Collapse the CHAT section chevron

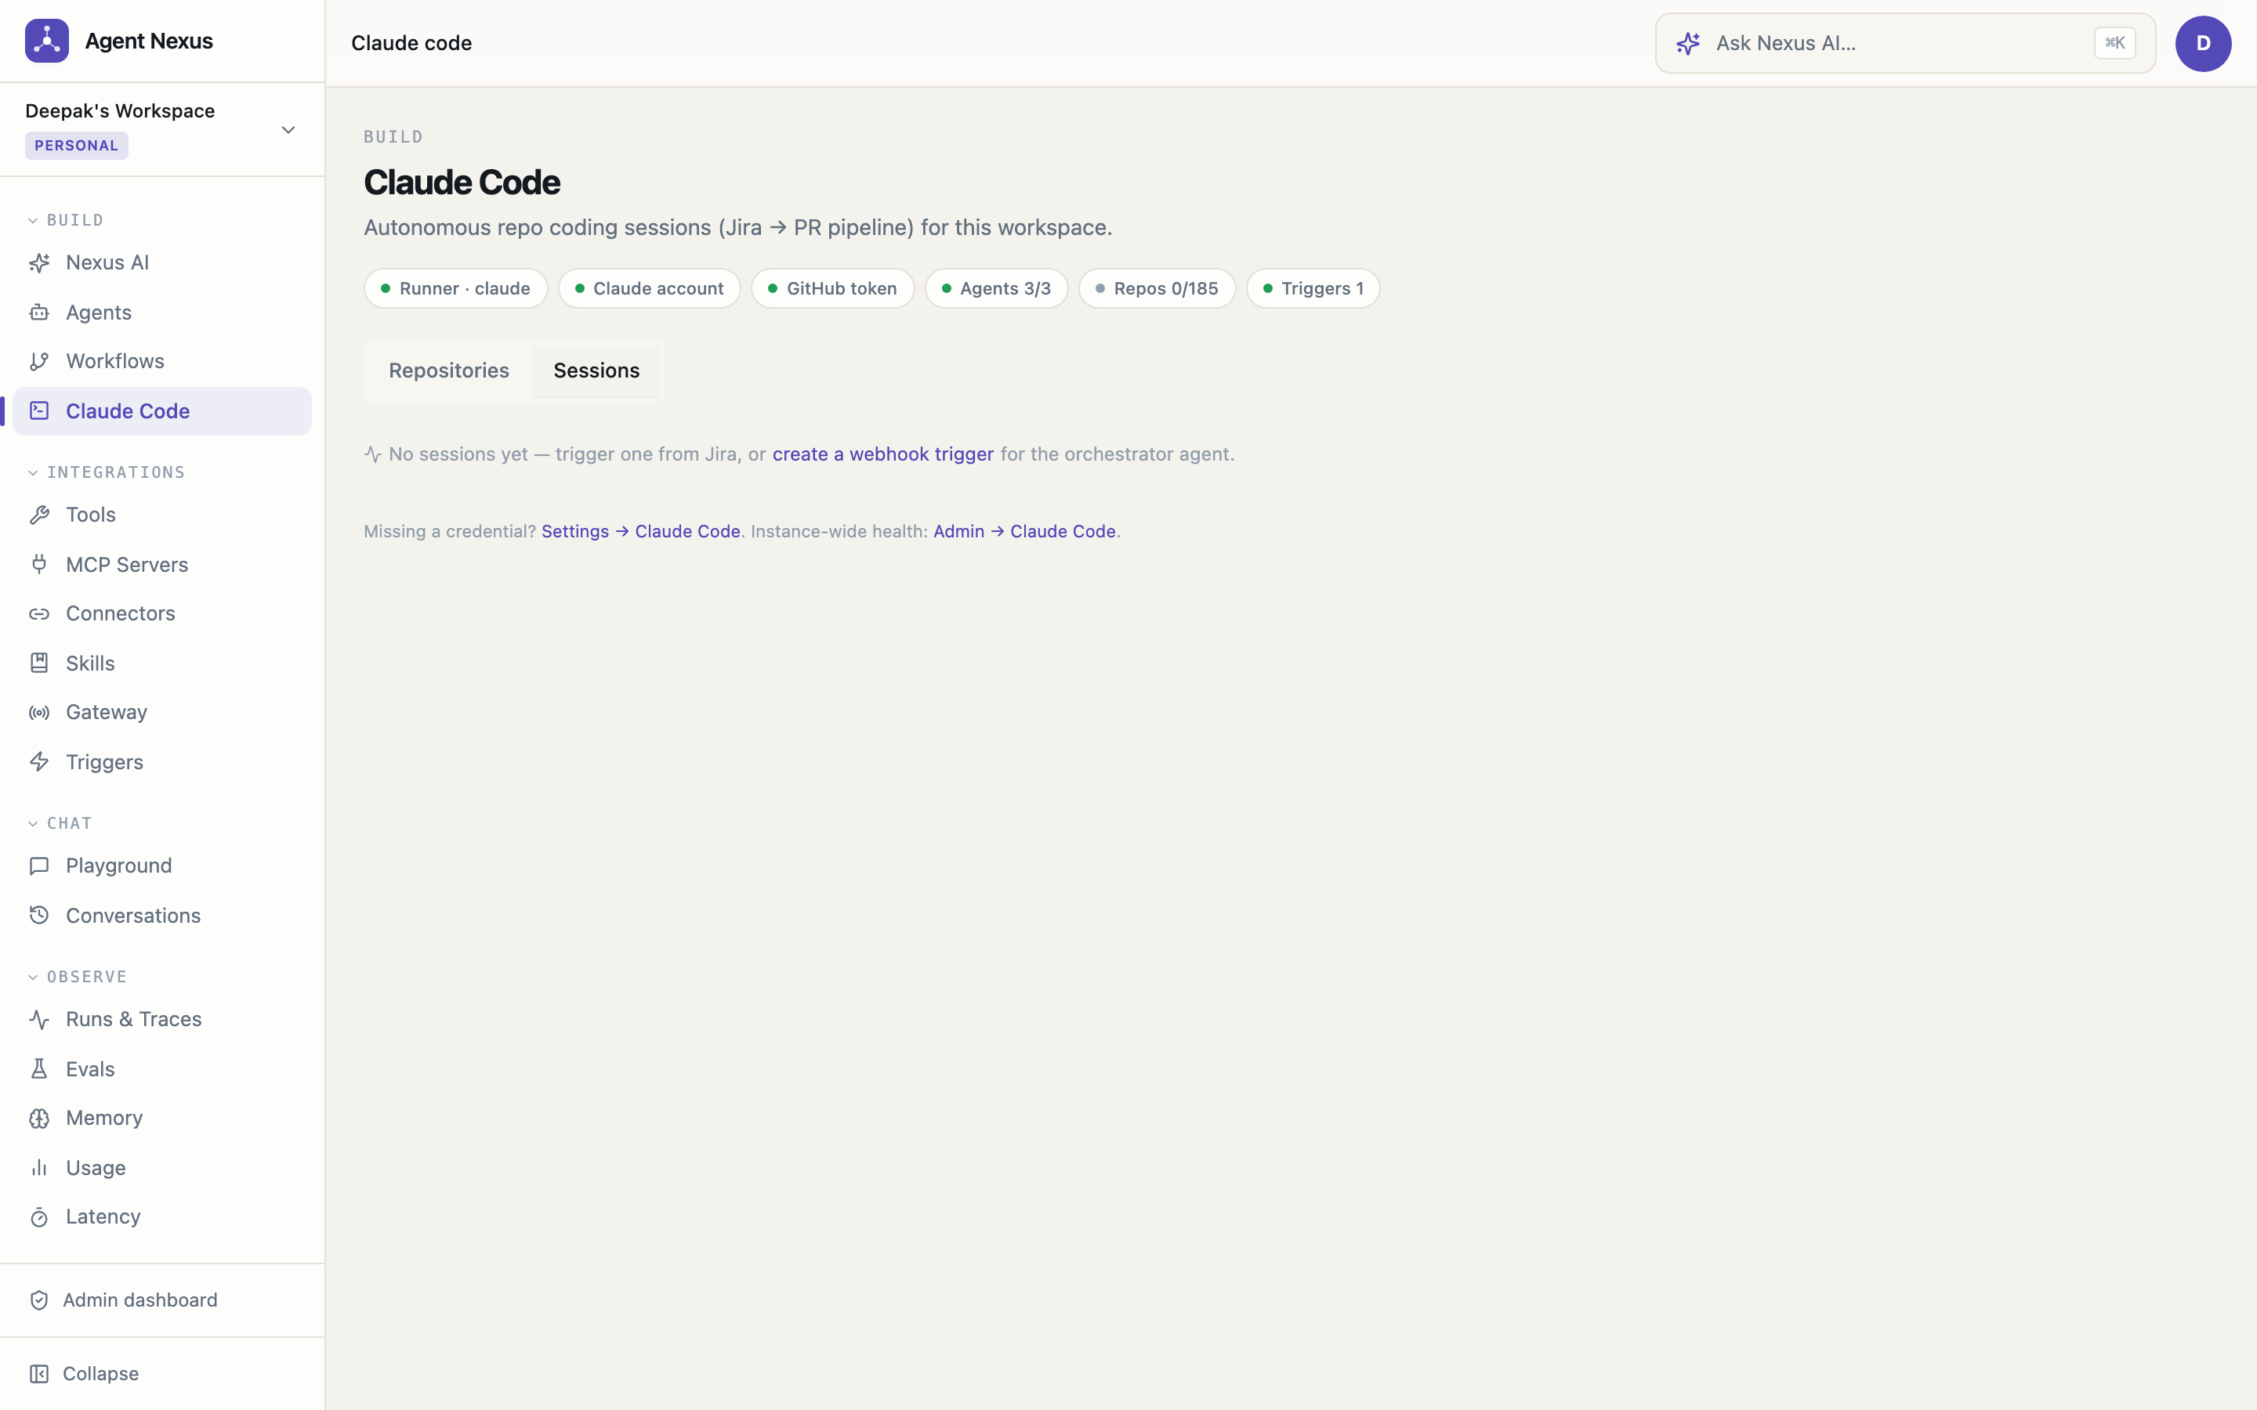[x=33, y=823]
